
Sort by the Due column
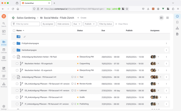[x=103, y=31]
